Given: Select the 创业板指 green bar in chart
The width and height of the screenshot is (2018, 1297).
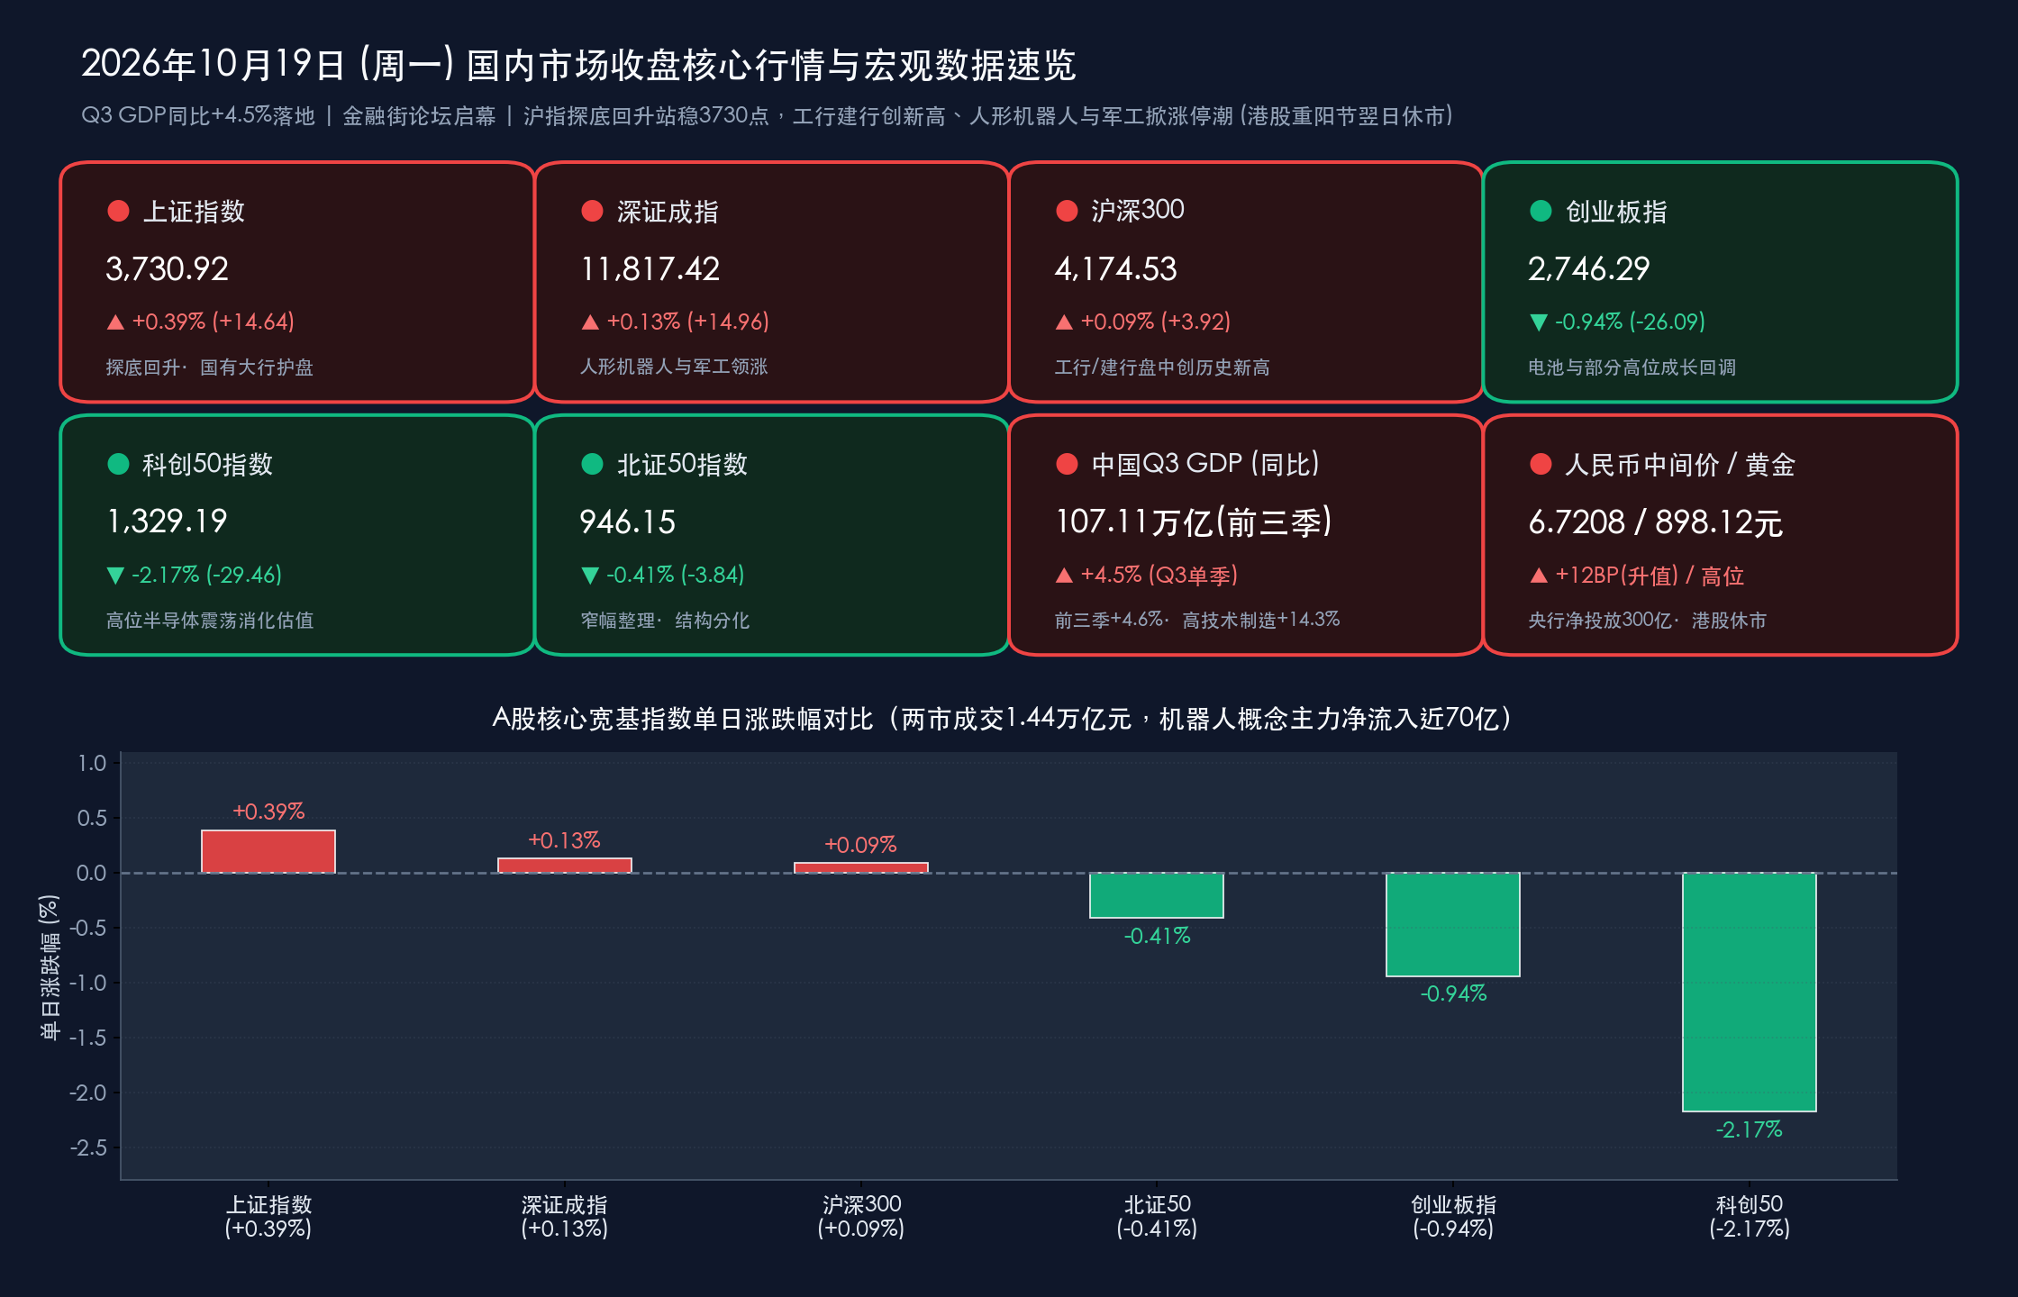Looking at the screenshot, I should 1453,924.
